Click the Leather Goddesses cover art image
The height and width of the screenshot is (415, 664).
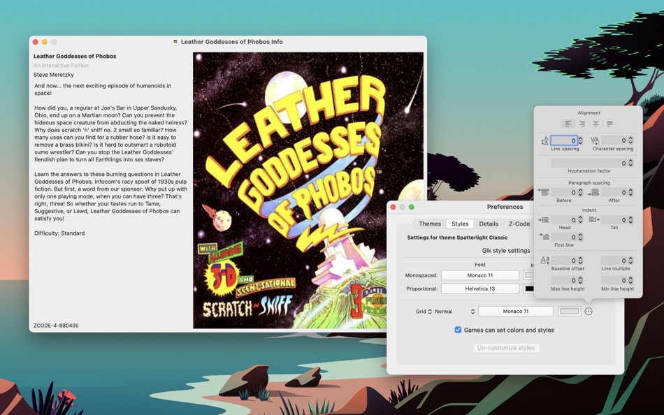click(x=308, y=190)
